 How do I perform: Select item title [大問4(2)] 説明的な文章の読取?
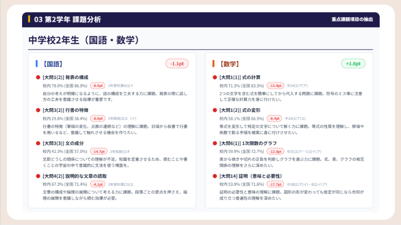(x=75, y=176)
